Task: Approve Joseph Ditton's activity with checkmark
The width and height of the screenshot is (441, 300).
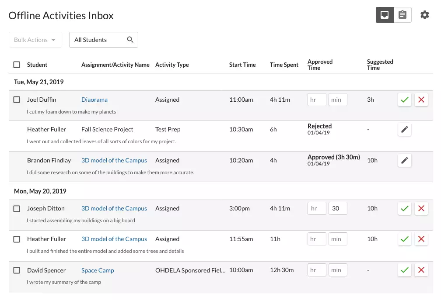Action: pyautogui.click(x=405, y=208)
